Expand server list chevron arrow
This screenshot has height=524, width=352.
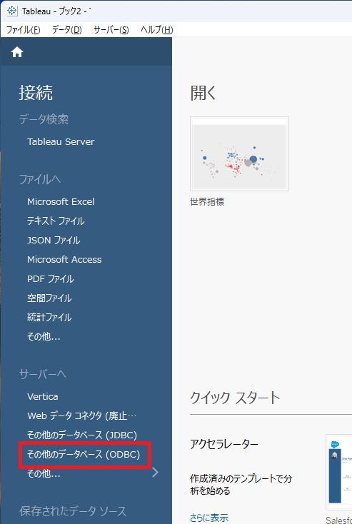pos(155,472)
